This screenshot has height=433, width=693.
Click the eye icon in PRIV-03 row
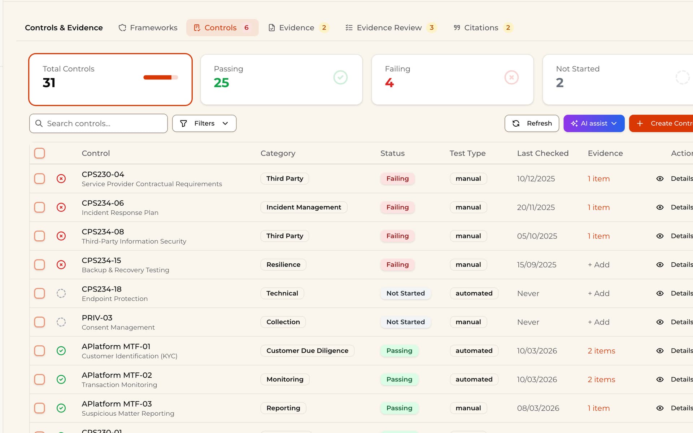pos(660,322)
